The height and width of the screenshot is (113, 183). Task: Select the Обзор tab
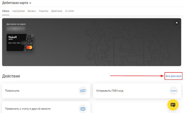click(x=6, y=11)
